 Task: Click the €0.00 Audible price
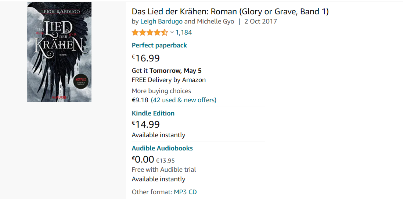tap(143, 159)
